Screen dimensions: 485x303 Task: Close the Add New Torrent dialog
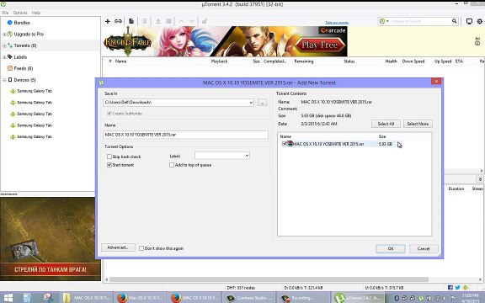tap(436, 82)
